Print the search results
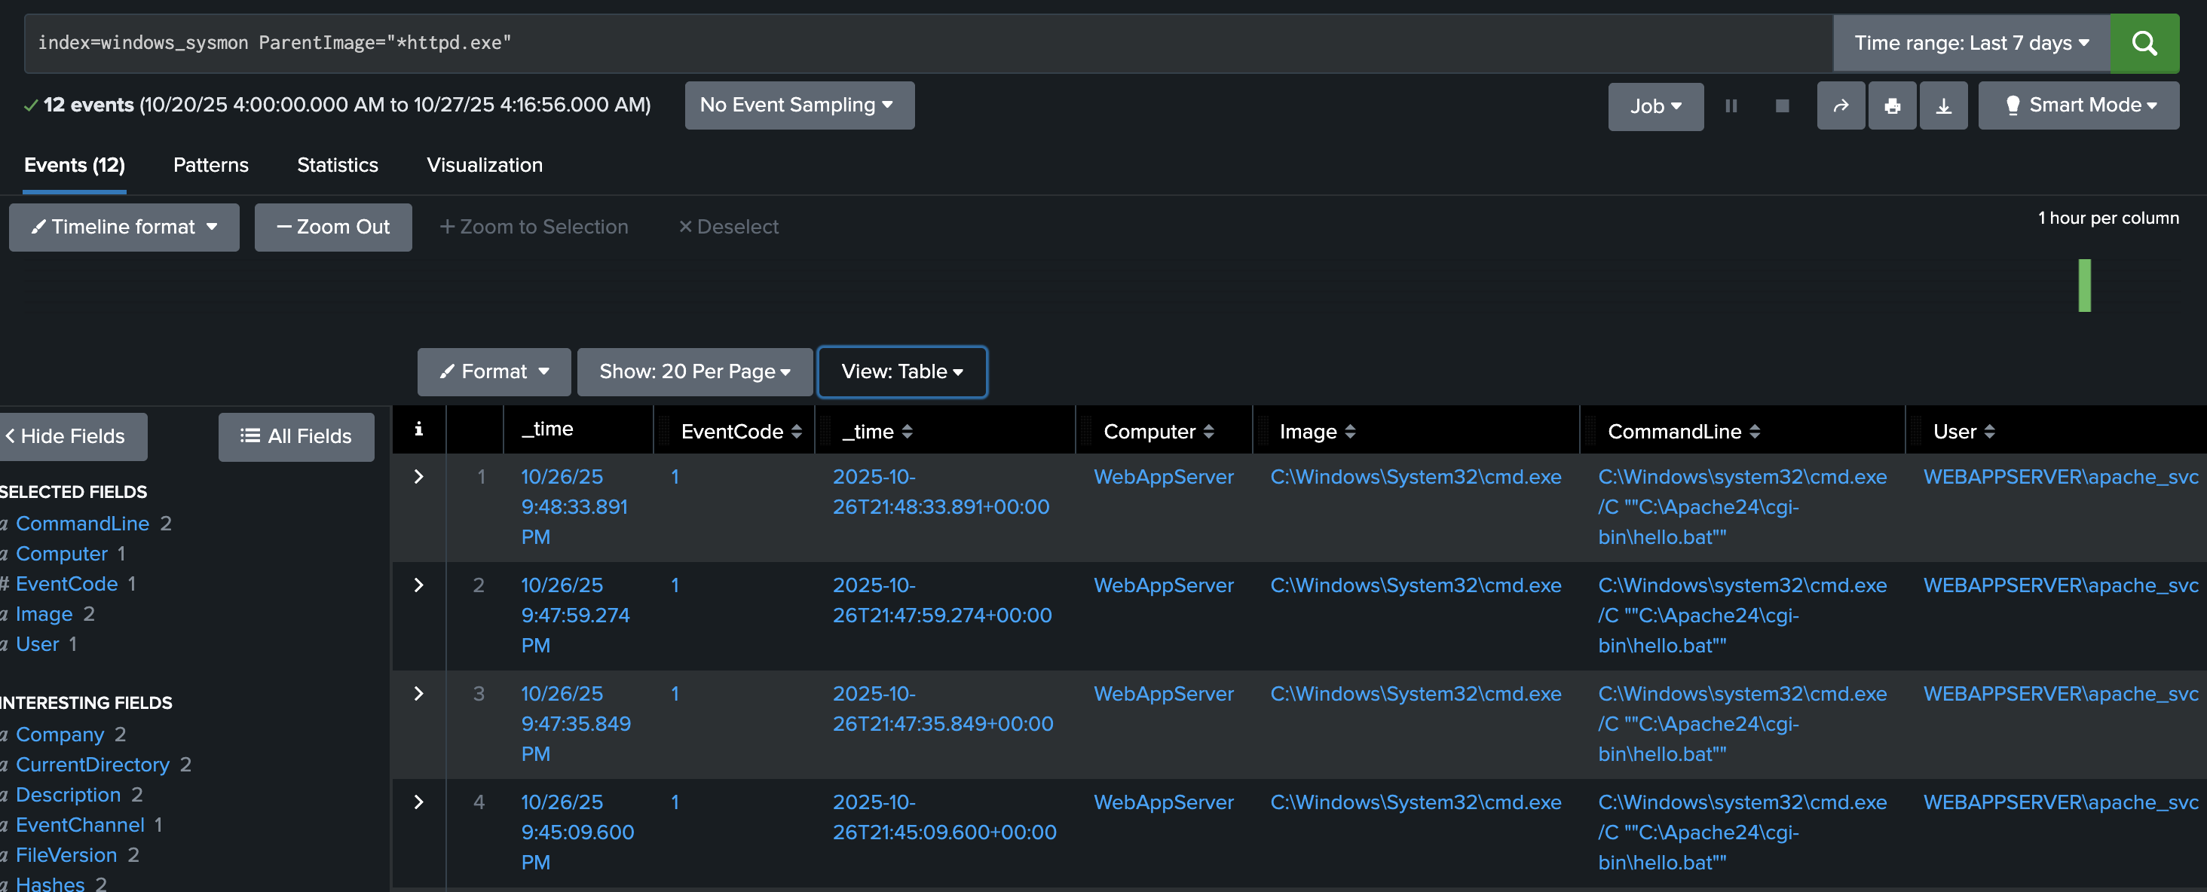 pos(1893,105)
